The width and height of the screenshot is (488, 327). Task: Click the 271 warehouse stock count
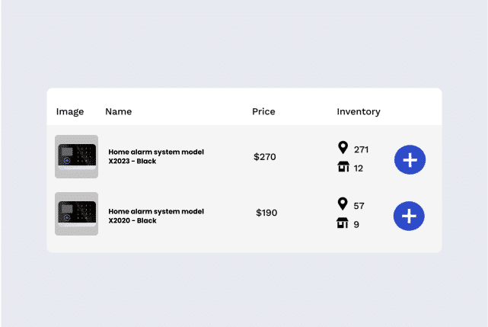tap(362, 149)
